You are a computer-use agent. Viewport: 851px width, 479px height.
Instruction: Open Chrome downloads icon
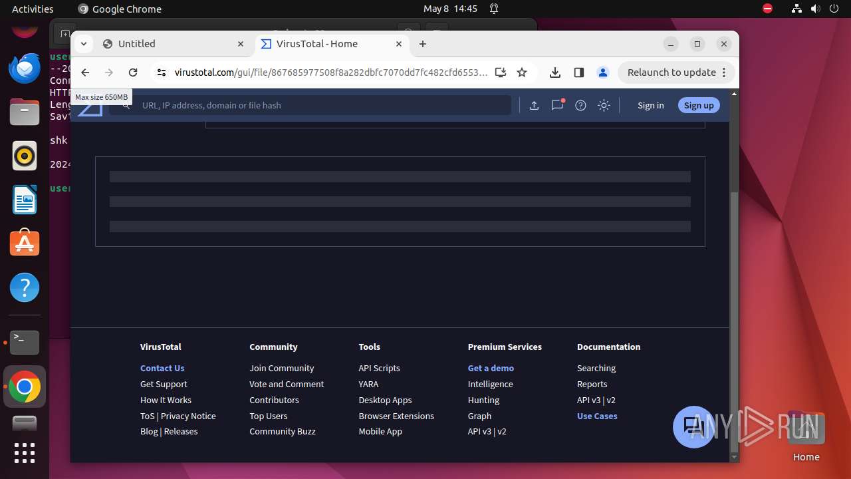(x=555, y=73)
